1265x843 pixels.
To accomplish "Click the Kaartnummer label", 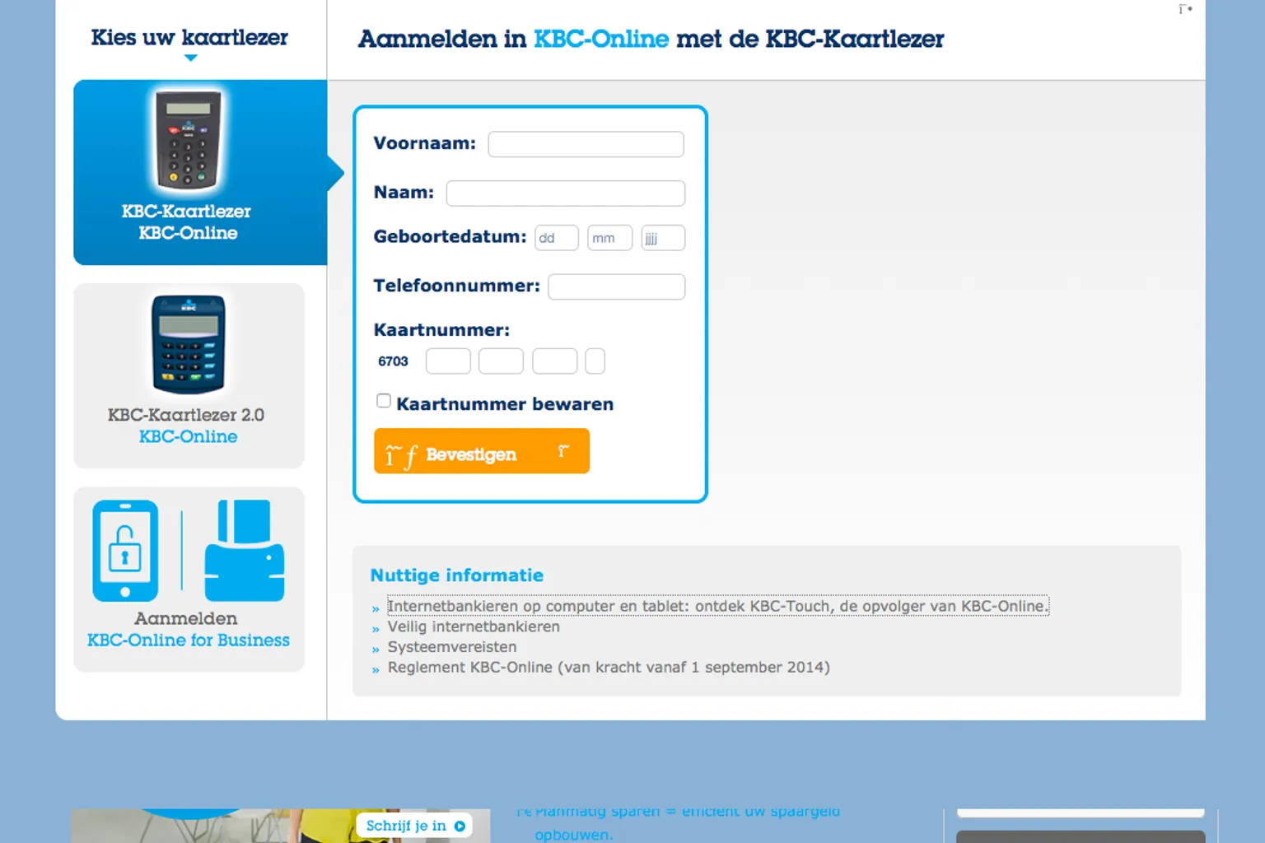I will pos(441,330).
